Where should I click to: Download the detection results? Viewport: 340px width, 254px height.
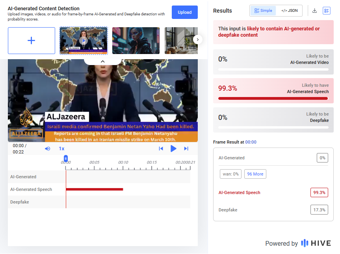point(314,11)
